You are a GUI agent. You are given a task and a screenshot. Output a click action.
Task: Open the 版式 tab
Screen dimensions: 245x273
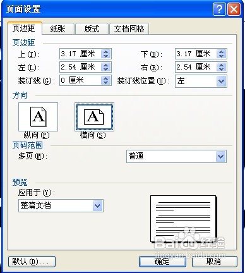point(92,29)
